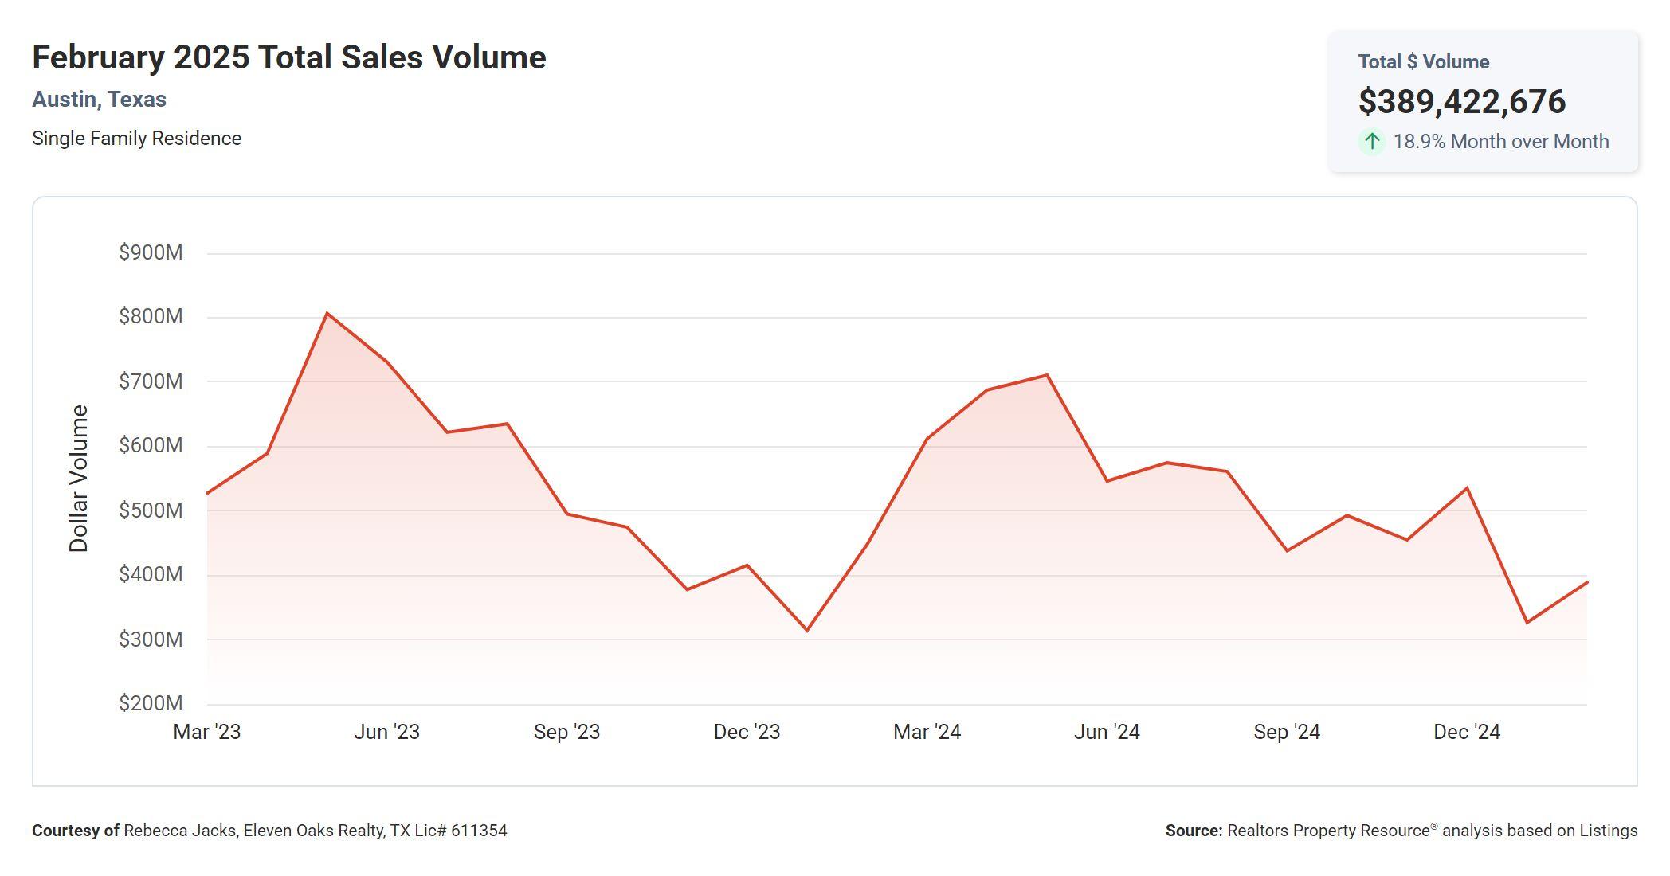Click the 18.9% Month over Month text
This screenshot has height=876, width=1670.
(1500, 142)
